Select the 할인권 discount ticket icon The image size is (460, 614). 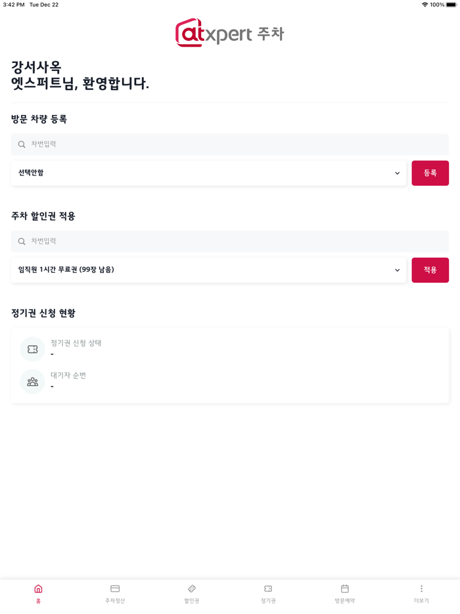(x=191, y=589)
